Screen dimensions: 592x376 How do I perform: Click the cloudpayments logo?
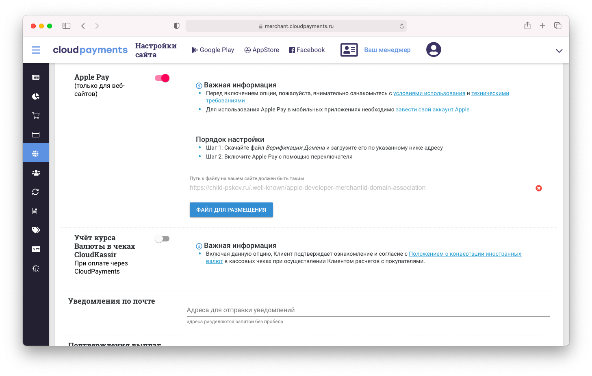pyautogui.click(x=90, y=50)
